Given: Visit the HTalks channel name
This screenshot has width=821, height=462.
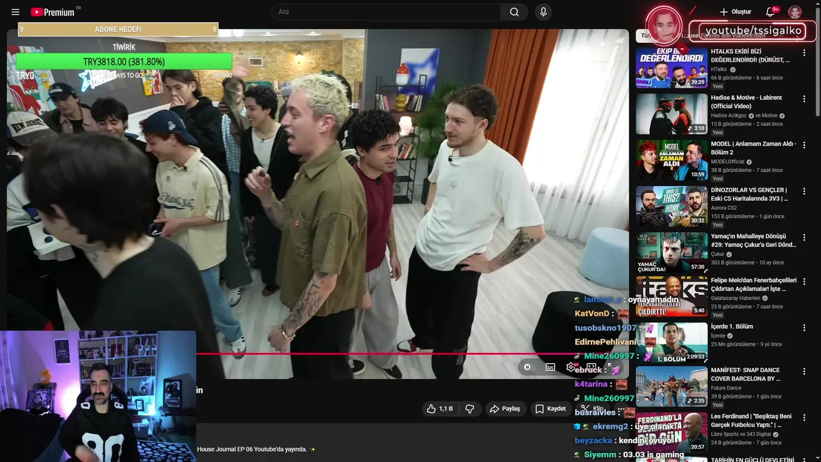Looking at the screenshot, I should click(x=719, y=69).
